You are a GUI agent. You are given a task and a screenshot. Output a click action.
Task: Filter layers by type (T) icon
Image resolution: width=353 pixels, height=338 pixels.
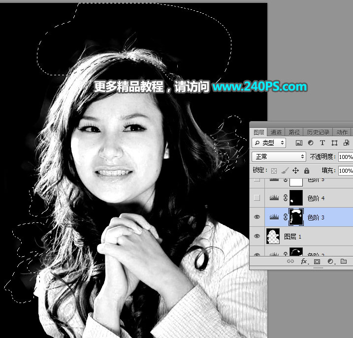tap(322, 143)
